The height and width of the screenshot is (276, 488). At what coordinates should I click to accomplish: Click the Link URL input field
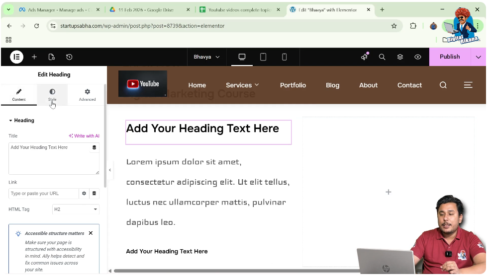[44, 194]
